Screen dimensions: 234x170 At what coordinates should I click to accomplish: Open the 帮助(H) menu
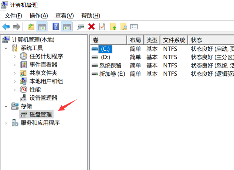pyautogui.click(x=91, y=16)
